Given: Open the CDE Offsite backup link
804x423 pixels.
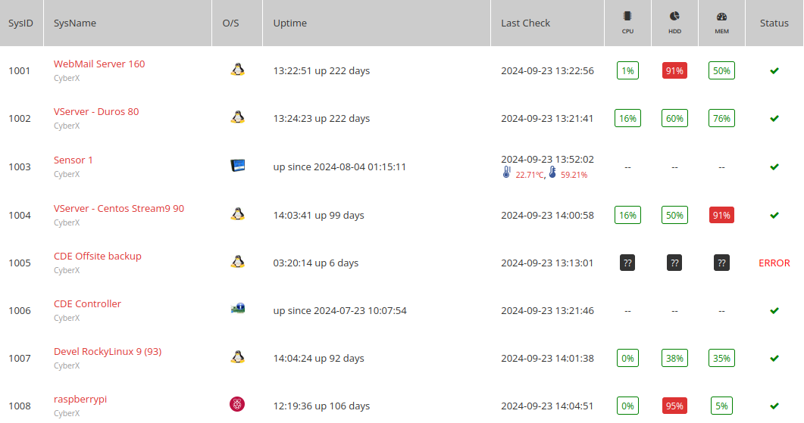Looking at the screenshot, I should (98, 256).
